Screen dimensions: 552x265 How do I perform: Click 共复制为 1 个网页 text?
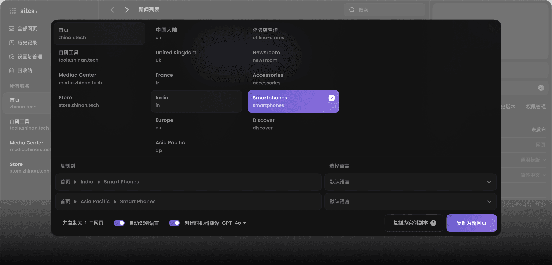pos(83,223)
